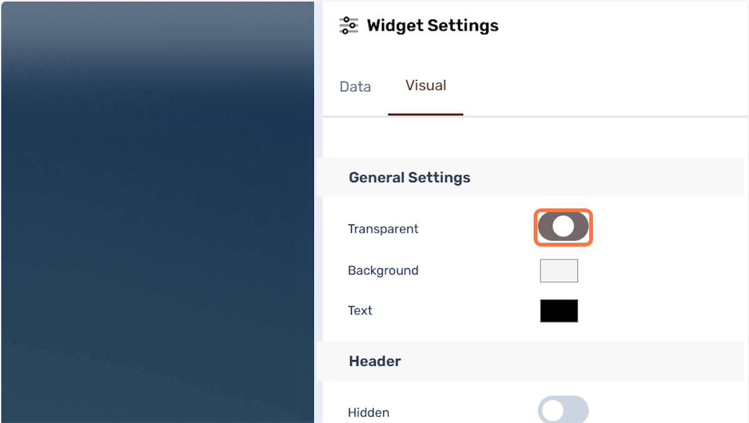Click the white knob of Hidden switch
This screenshot has width=749, height=423.
[552, 411]
